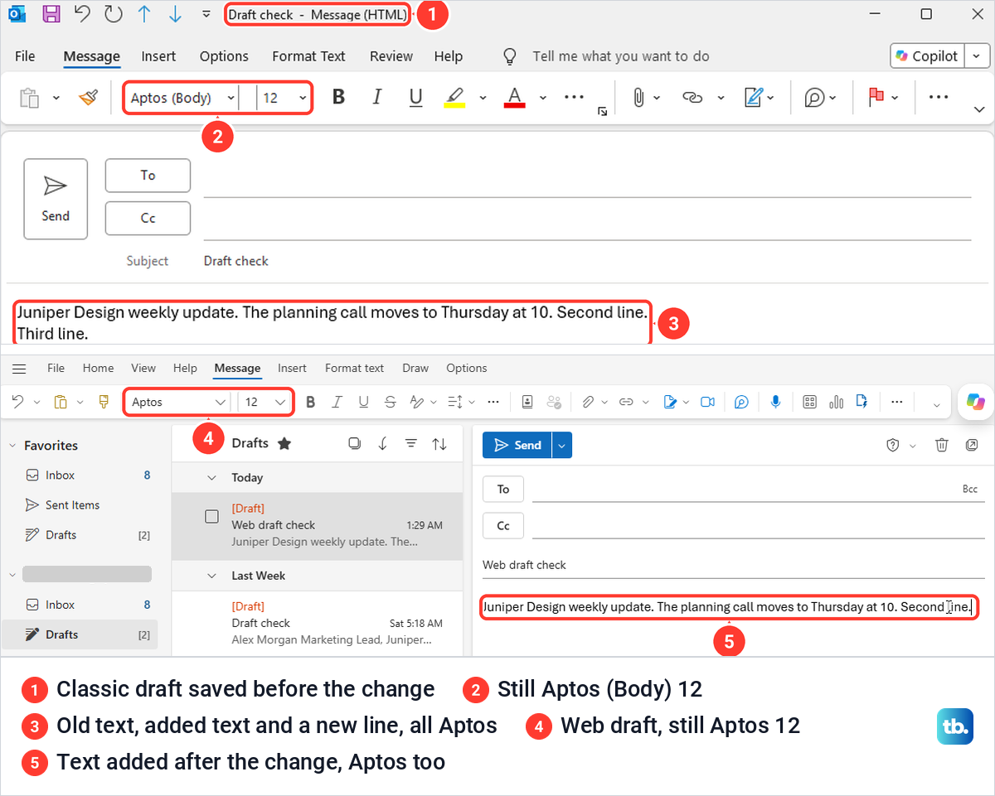Toggle Drafts folder favorite star

284,443
